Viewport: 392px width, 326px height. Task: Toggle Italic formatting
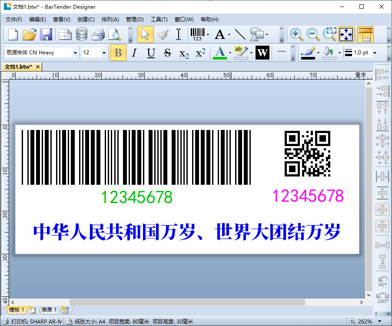click(x=134, y=53)
